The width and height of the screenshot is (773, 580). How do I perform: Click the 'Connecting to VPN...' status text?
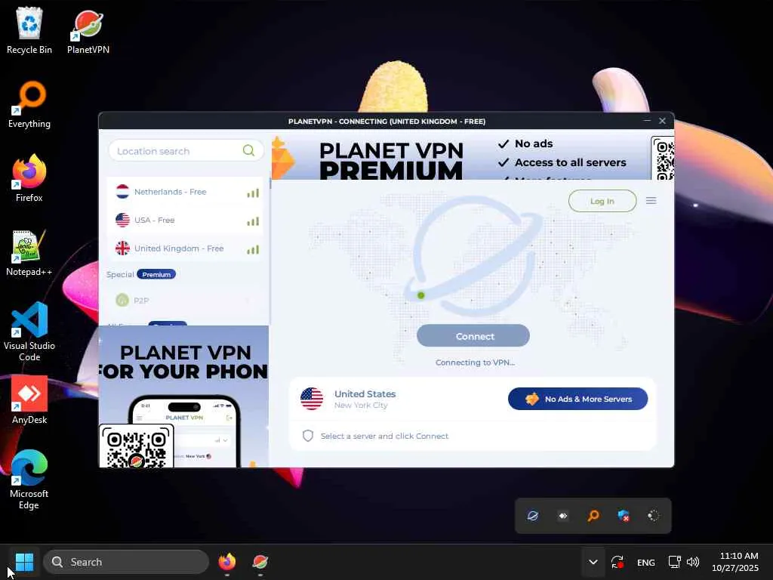point(475,362)
